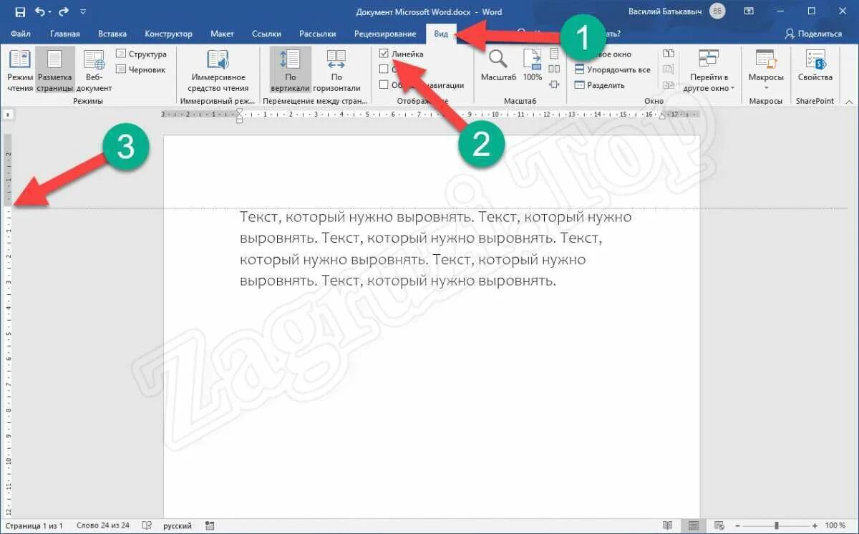
Task: Switch to Черновик draft view
Action: pos(141,69)
